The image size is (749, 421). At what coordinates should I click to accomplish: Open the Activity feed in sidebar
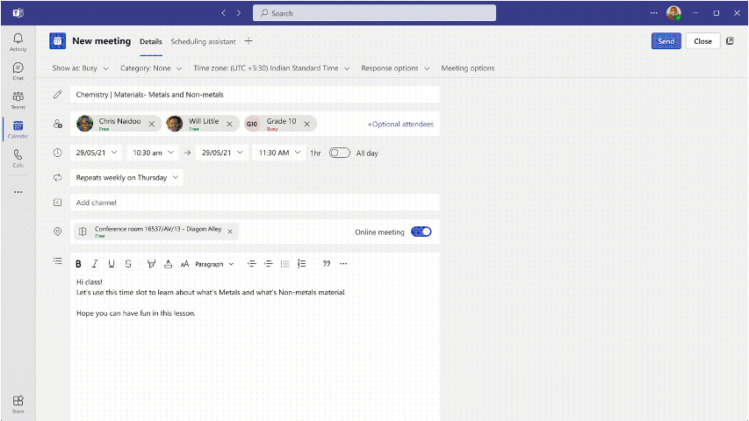[x=18, y=42]
